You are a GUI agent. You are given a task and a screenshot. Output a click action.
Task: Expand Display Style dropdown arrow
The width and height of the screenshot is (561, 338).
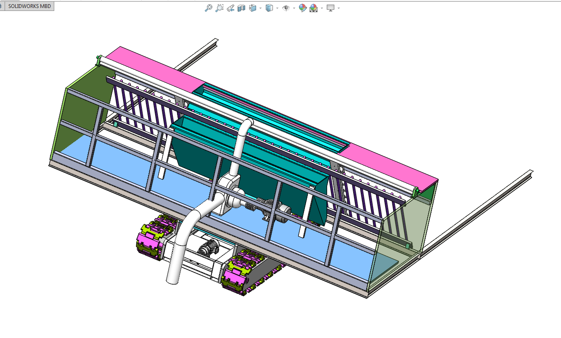coord(277,8)
